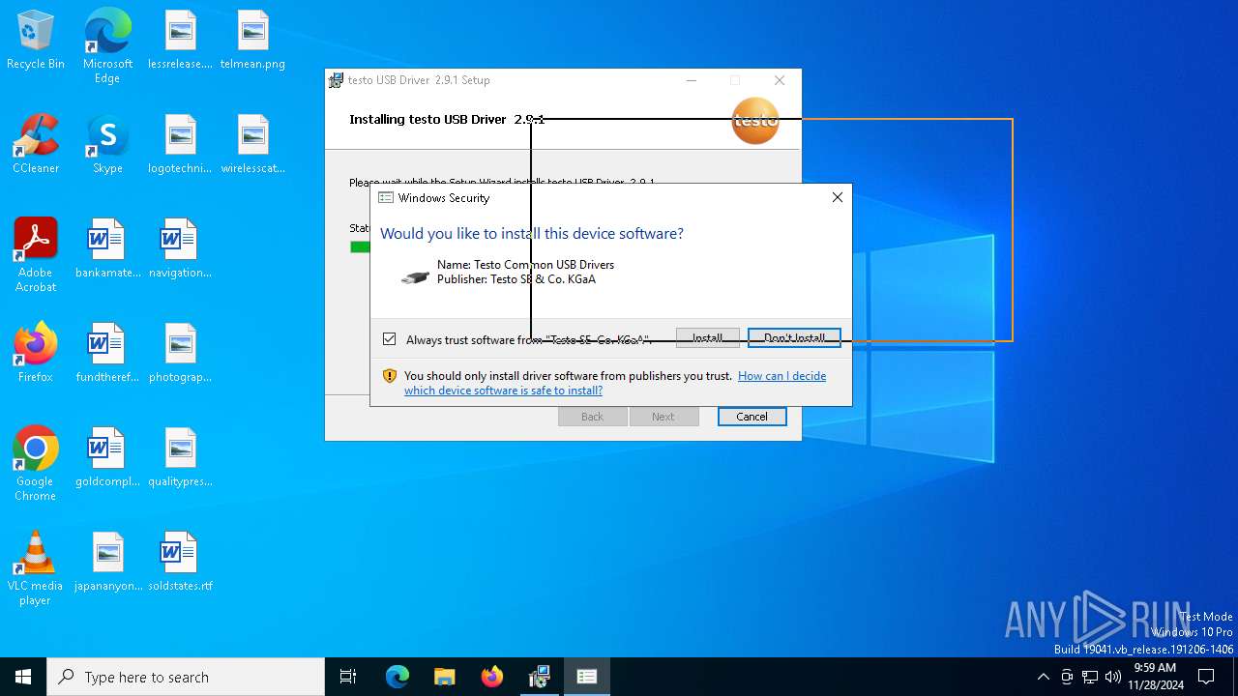Open Edge from the taskbar
Image resolution: width=1238 pixels, height=696 pixels.
pos(398,677)
